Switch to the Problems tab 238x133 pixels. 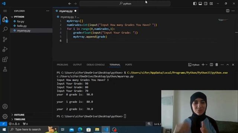62,65
